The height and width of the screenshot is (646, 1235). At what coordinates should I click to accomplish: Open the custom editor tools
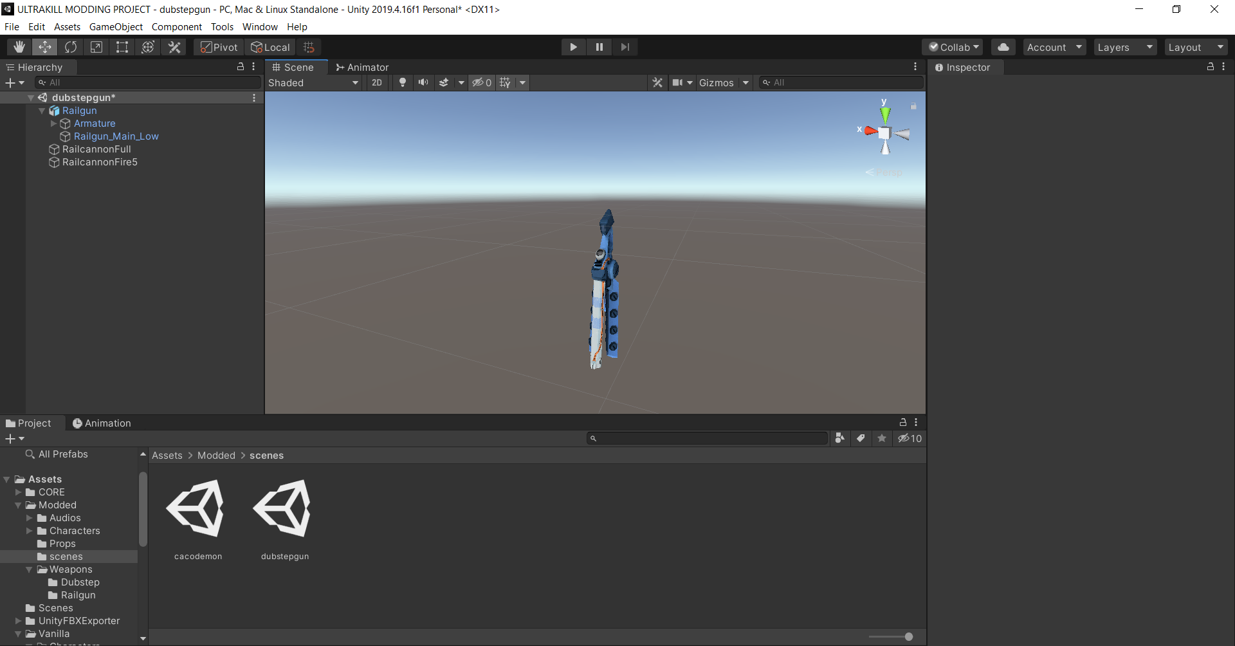[174, 47]
